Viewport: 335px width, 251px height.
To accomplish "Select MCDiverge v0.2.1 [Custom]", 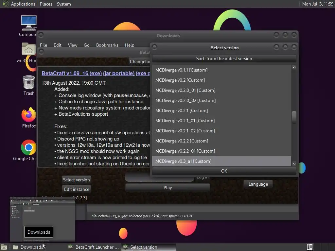I will pyautogui.click(x=221, y=110).
